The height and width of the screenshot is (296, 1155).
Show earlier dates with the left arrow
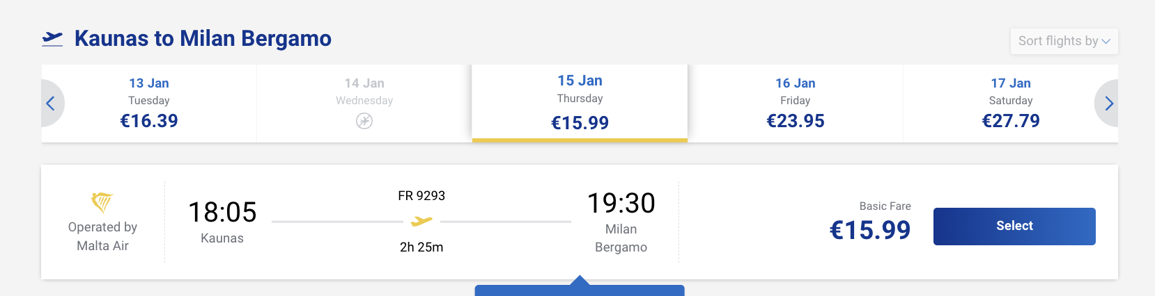(x=51, y=104)
